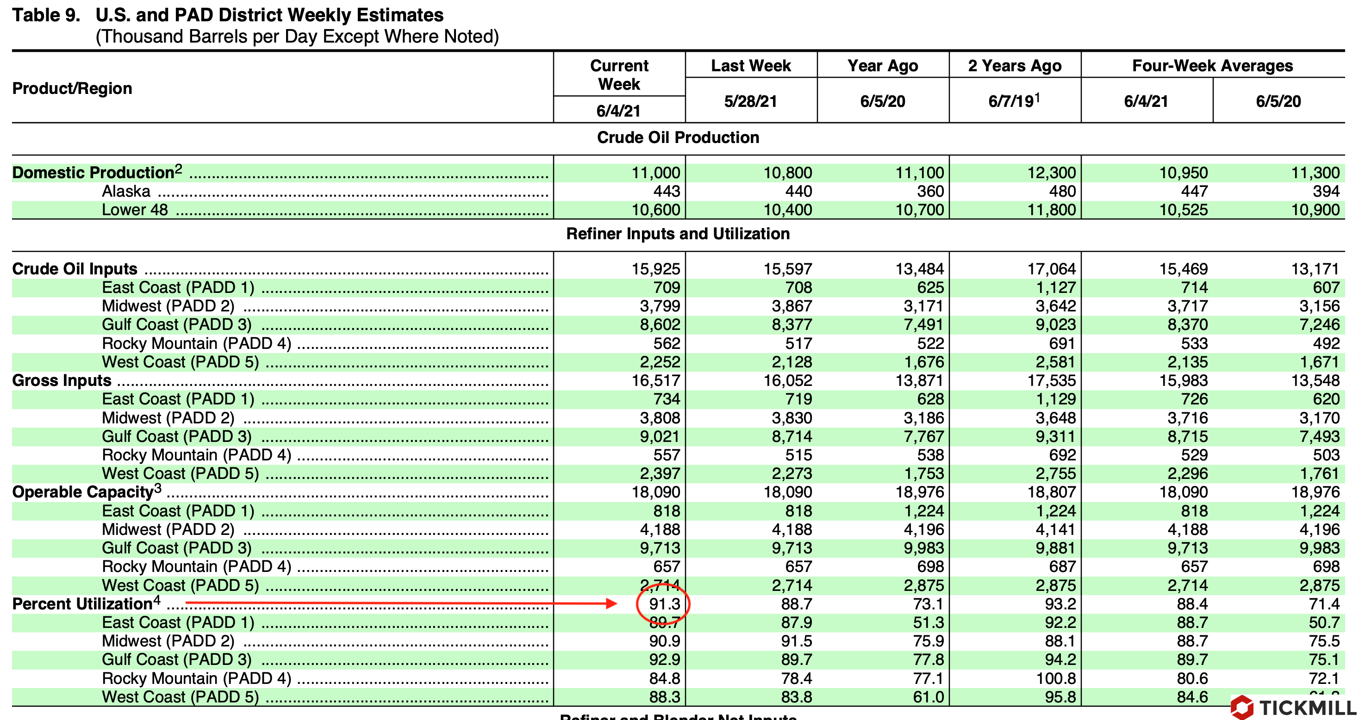Screen dimensions: 1359x720
Task: Click the Lower 48 row label
Action: tap(135, 210)
